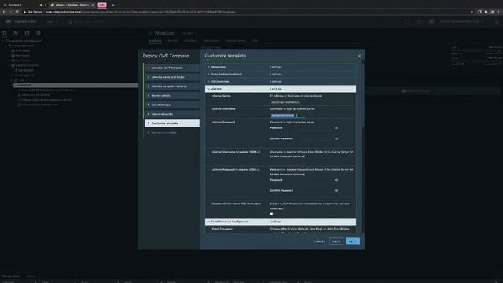Viewport: 503px width, 283px height.
Task: Show VEBA UI Confirm Password contents
Action: (x=336, y=191)
